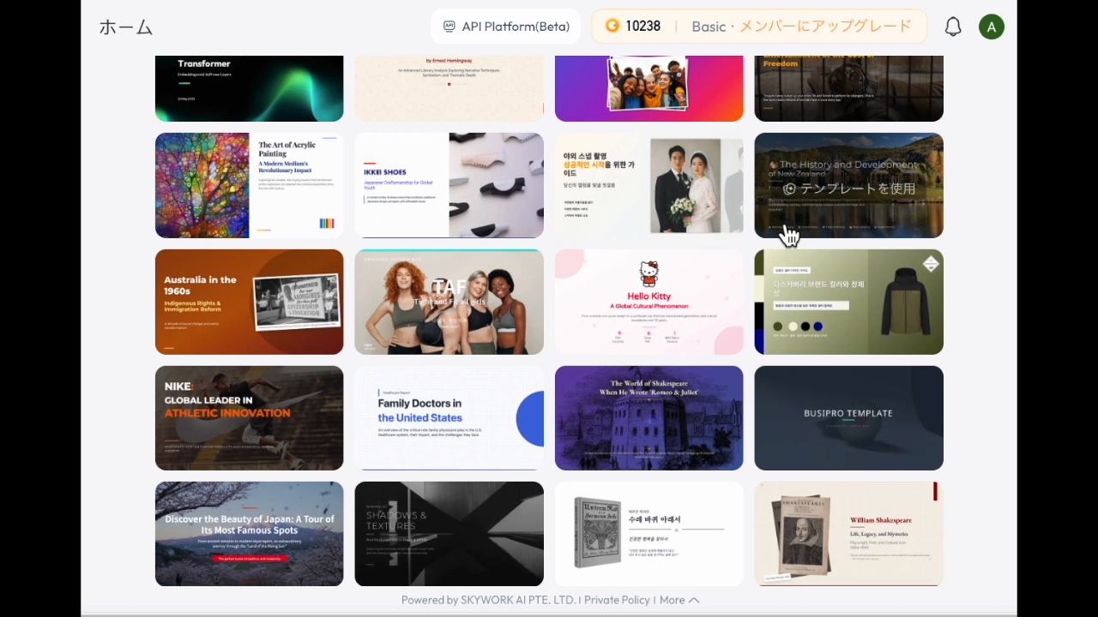Viewport: 1098px width, 617px height.
Task: Click the coin credits icon
Action: tap(612, 26)
